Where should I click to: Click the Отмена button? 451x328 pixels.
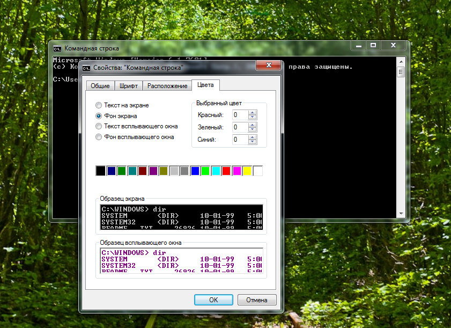257,300
